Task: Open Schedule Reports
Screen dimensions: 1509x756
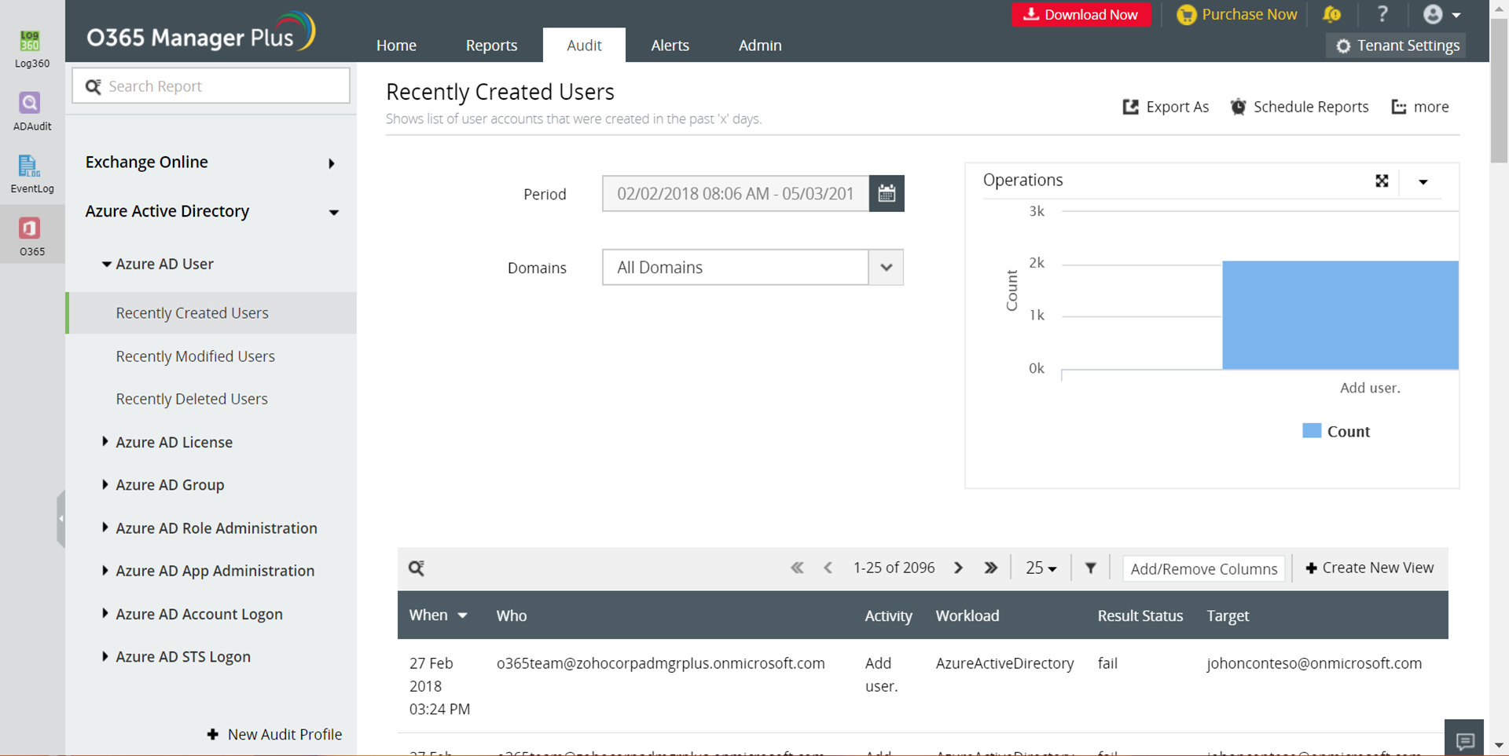Action: pyautogui.click(x=1300, y=107)
